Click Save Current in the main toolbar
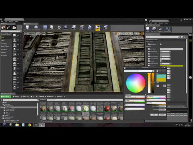The width and height of the screenshot is (193, 145). click(x=27, y=28)
